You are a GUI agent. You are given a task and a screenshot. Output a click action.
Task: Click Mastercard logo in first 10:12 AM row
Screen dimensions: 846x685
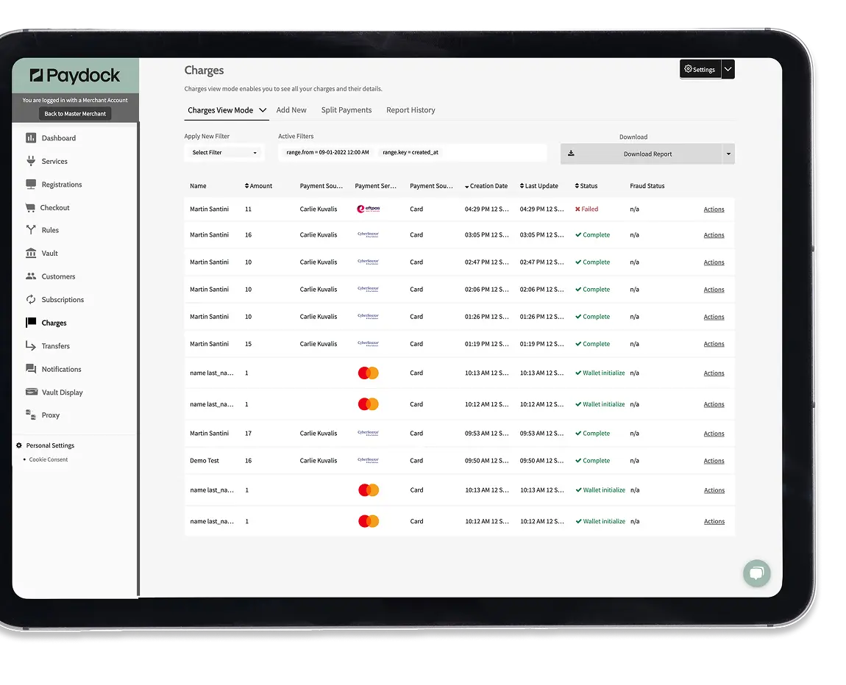tap(369, 404)
